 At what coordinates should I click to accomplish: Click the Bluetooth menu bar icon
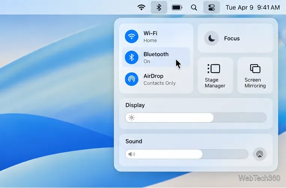pyautogui.click(x=159, y=7)
